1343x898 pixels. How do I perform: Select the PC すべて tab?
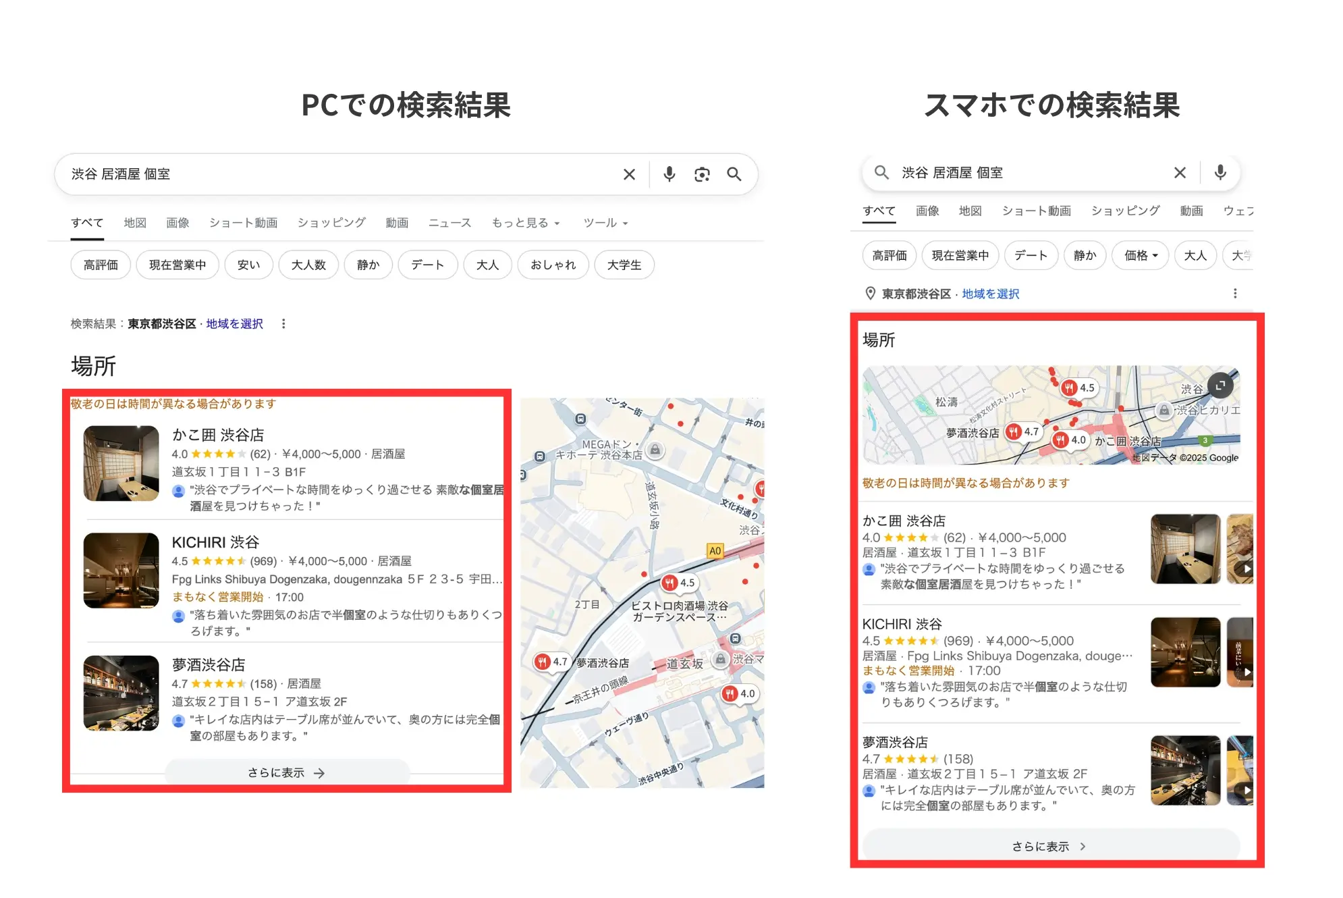87,223
